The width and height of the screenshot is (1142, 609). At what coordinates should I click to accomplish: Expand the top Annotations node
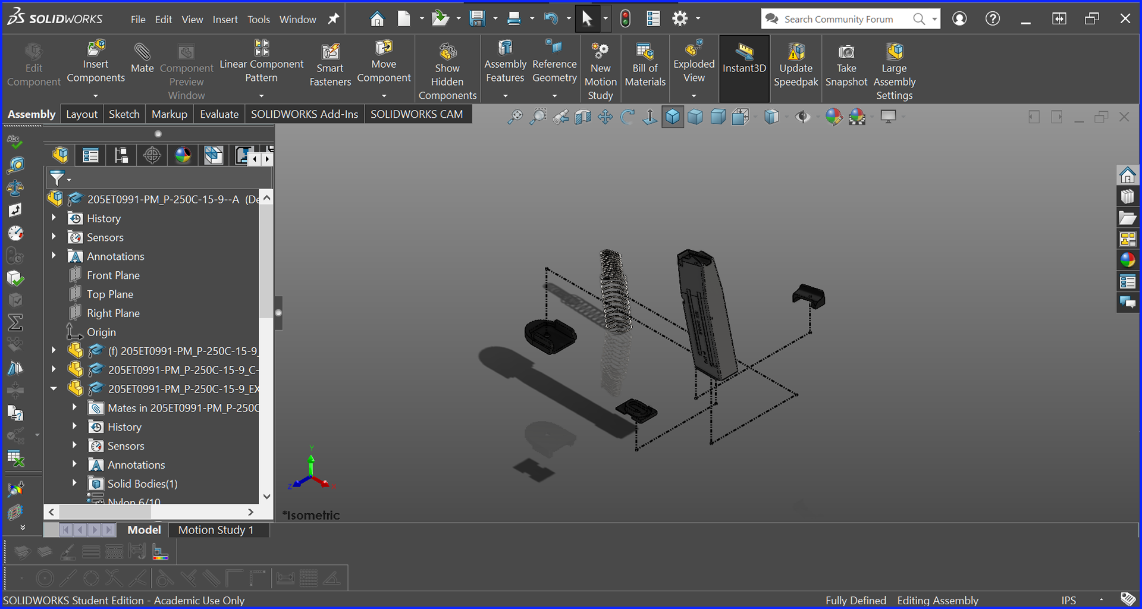point(54,256)
